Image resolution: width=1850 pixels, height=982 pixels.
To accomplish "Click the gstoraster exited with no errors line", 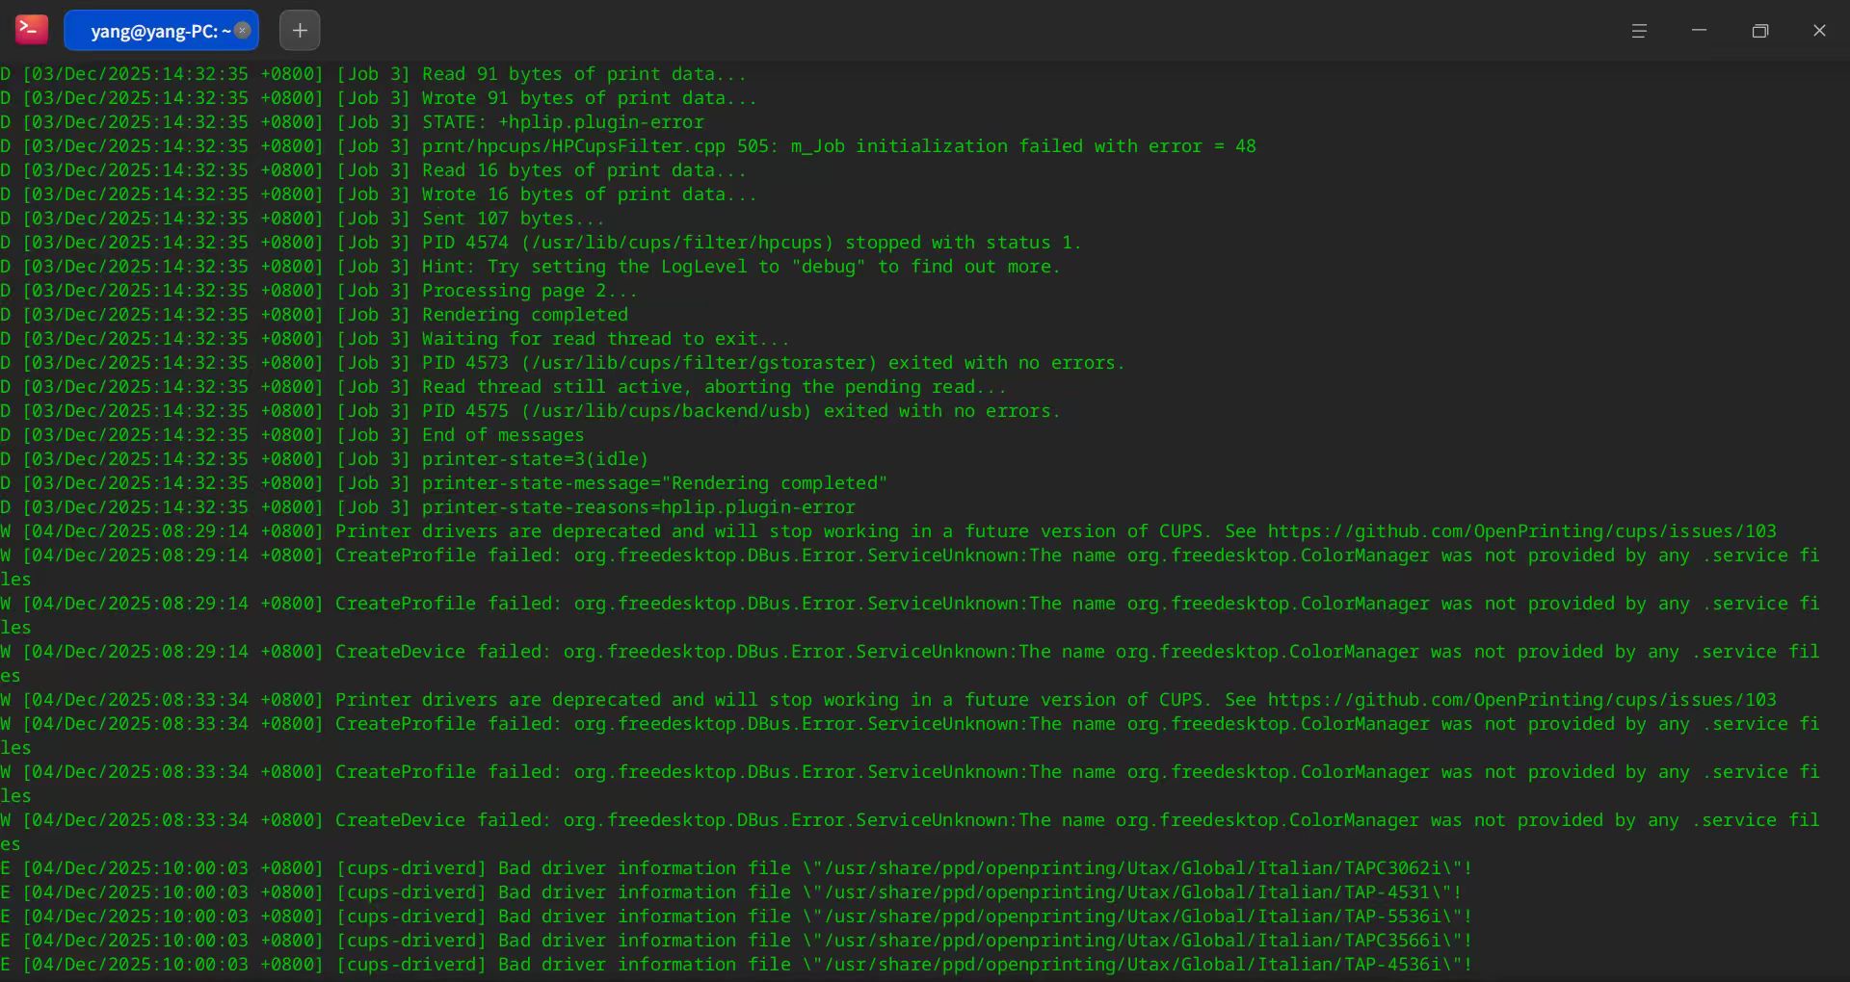I will [563, 363].
